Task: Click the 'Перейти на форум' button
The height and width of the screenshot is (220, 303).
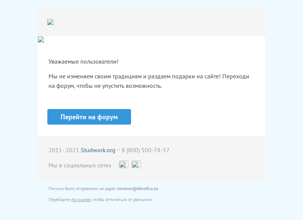Action: pyautogui.click(x=89, y=117)
